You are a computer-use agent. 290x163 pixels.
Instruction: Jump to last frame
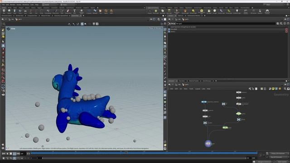[x=18, y=153]
